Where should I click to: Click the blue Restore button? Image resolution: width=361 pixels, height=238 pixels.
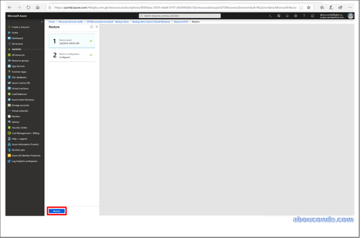point(57,211)
